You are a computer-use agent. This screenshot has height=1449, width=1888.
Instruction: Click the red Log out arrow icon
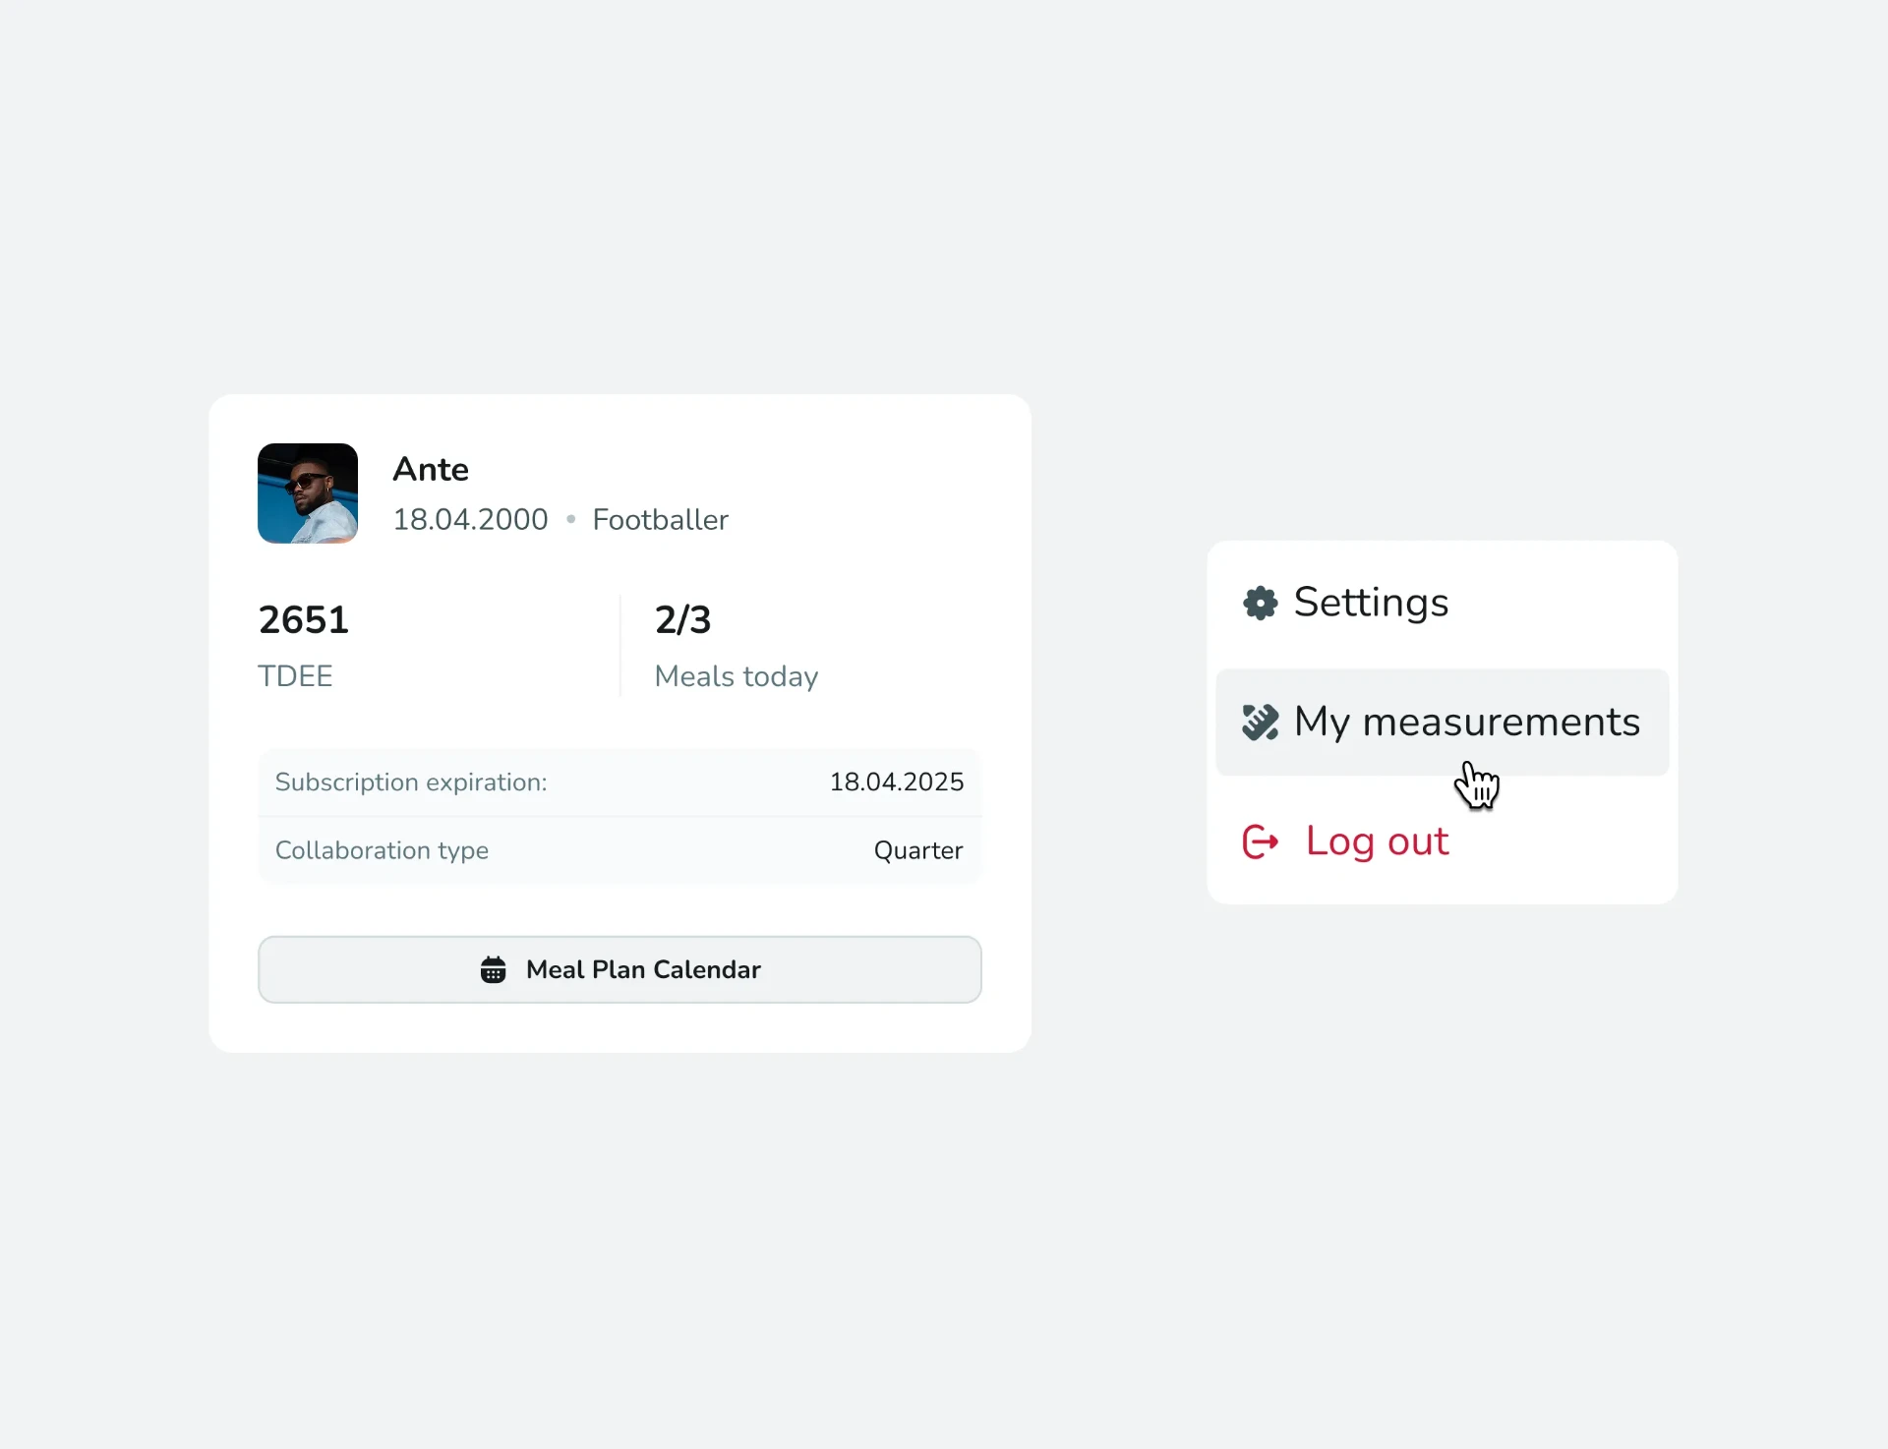1261,841
